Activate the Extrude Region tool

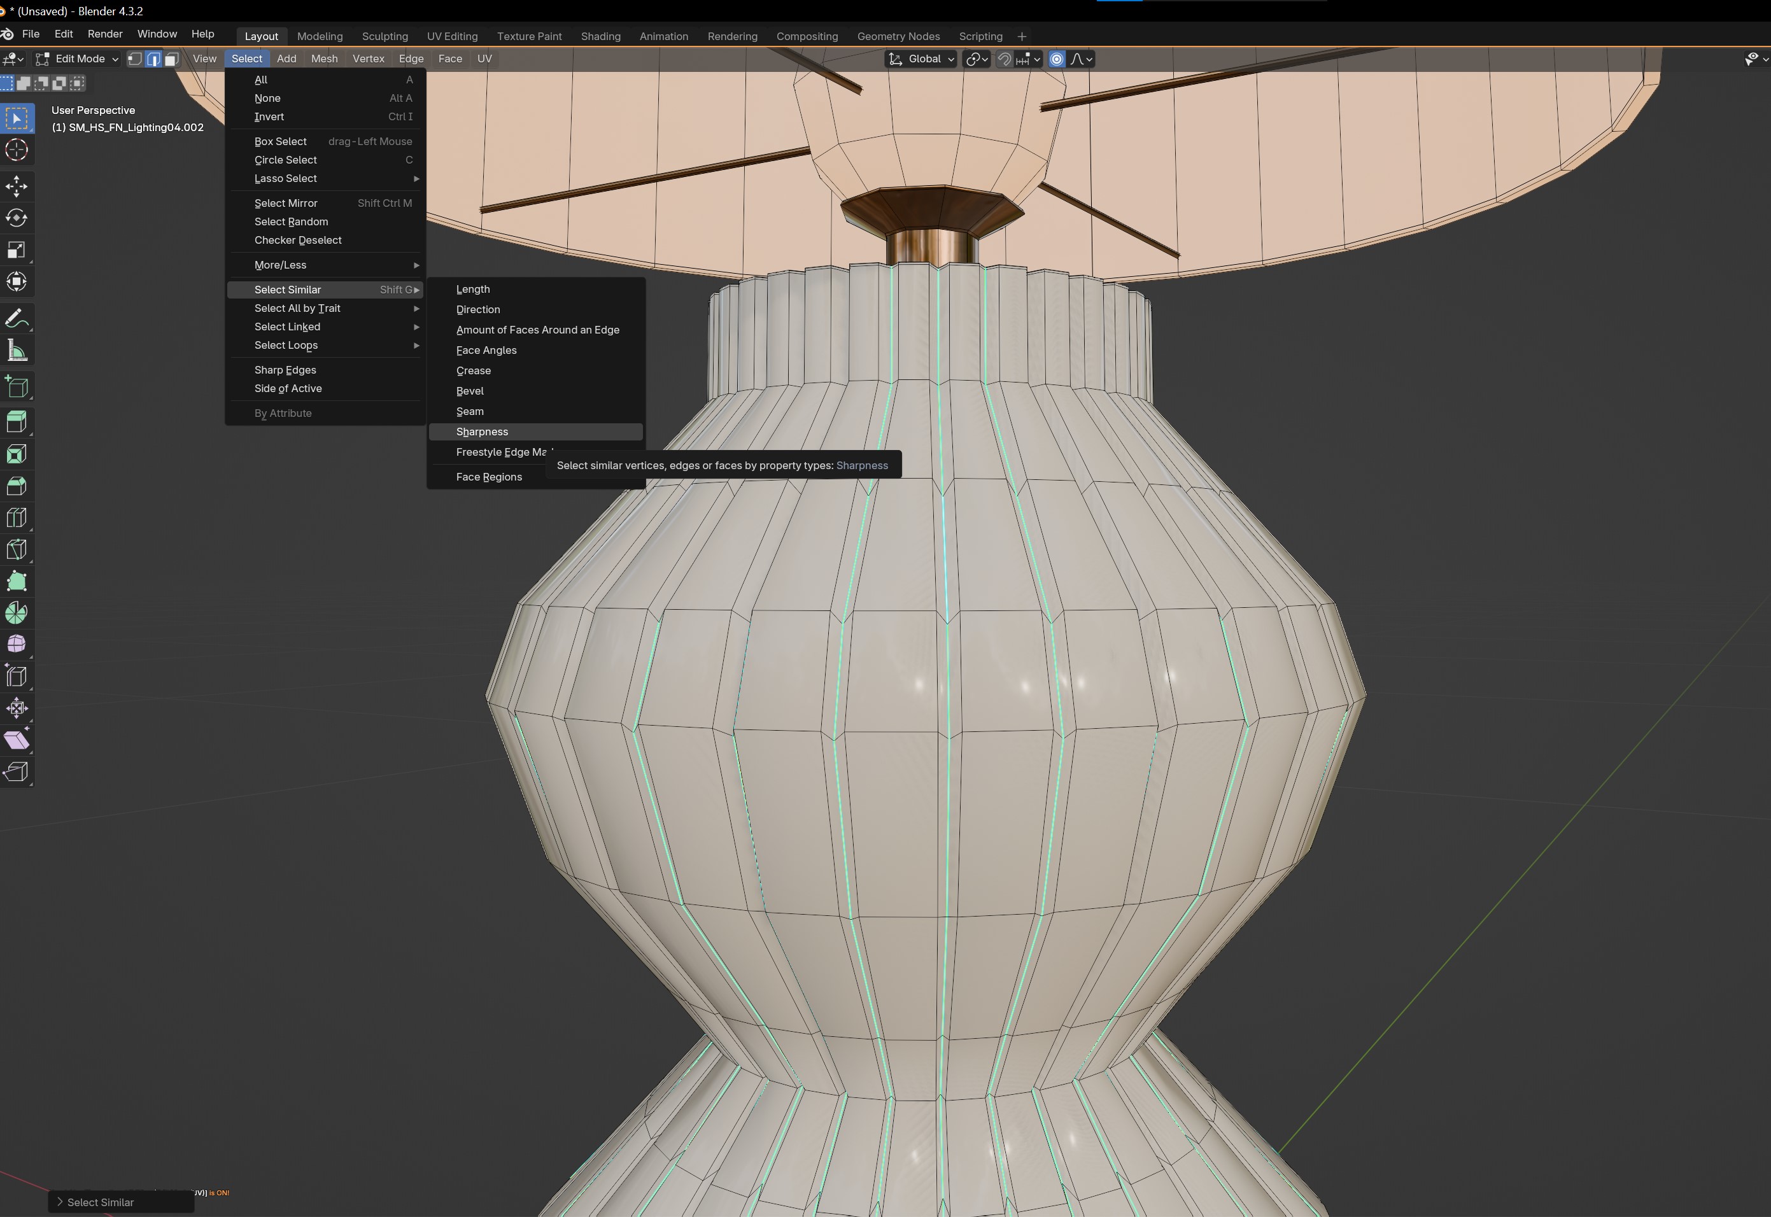click(17, 423)
